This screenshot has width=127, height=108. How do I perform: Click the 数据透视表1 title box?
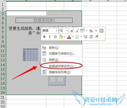[44, 20]
